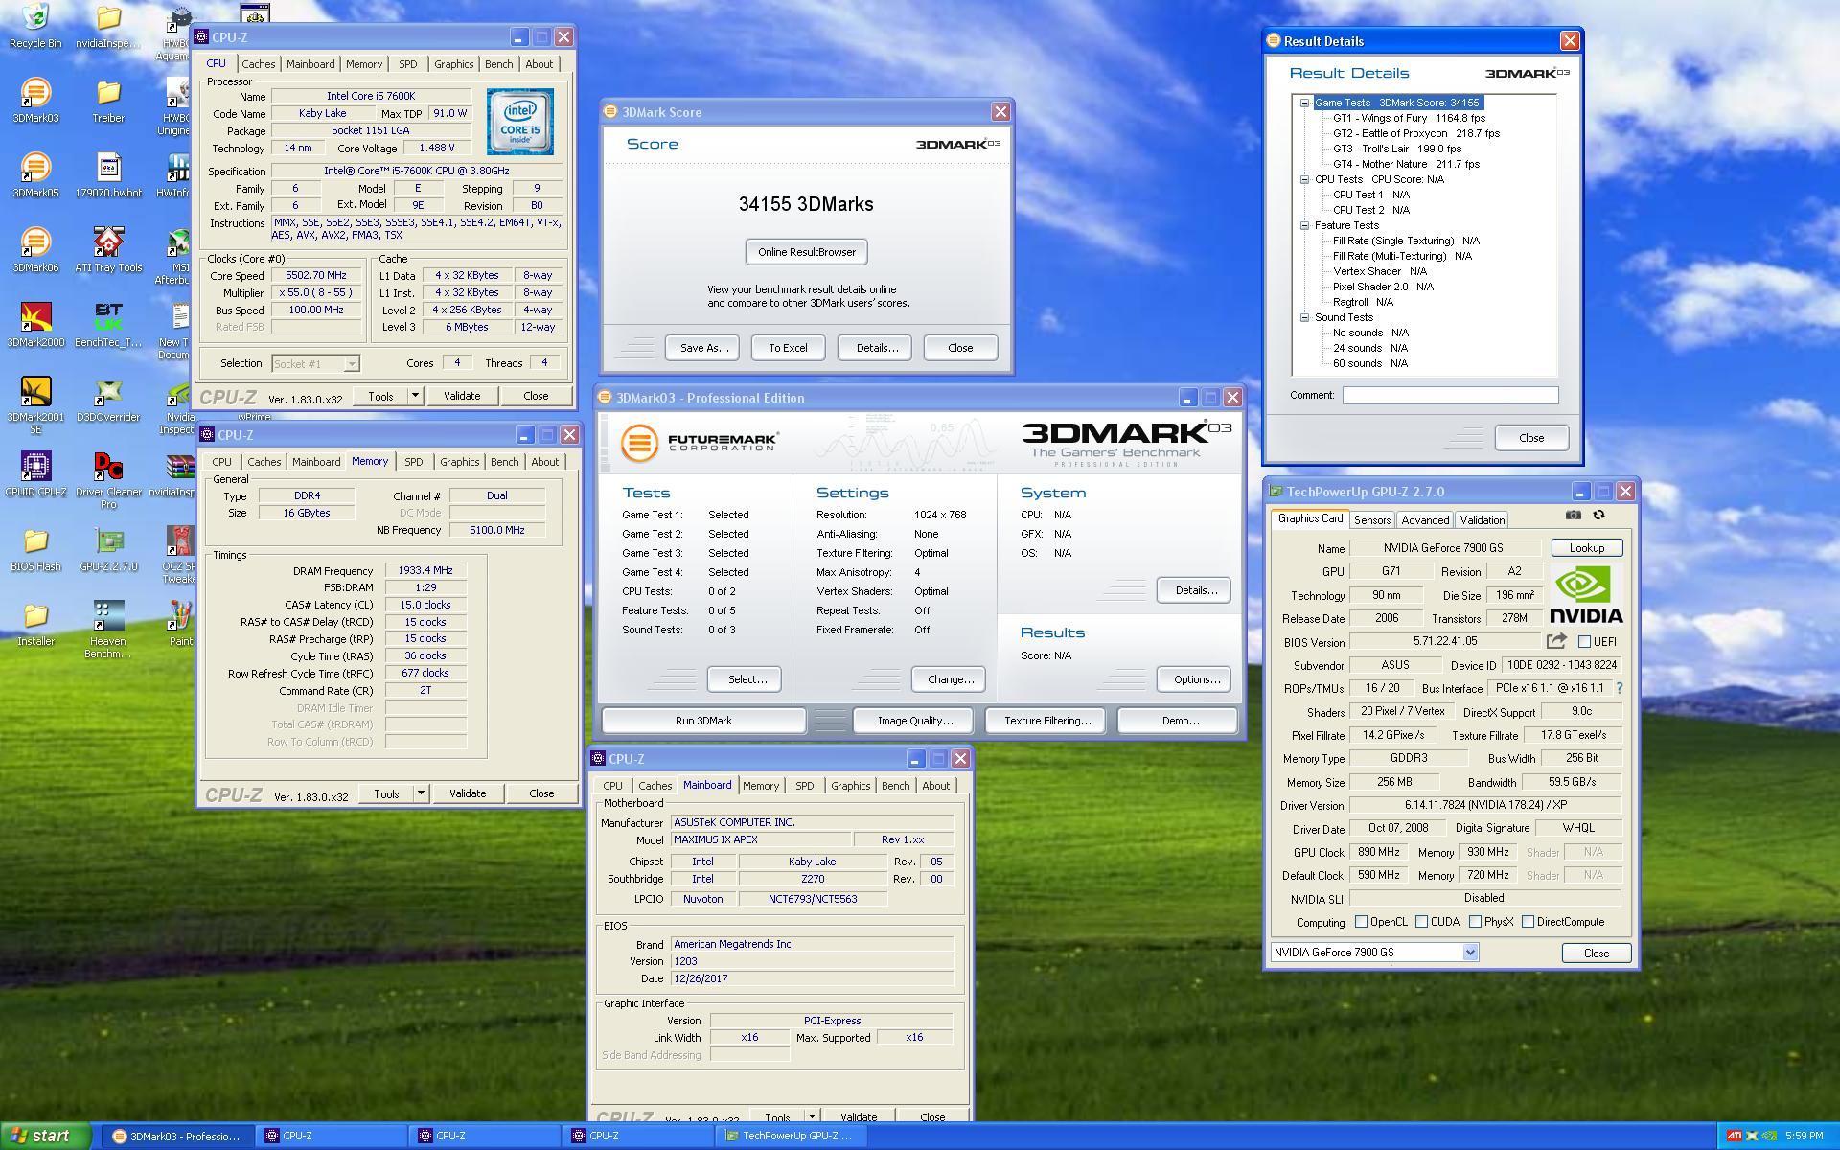Click the bus interface question mark icon
This screenshot has width=1840, height=1150.
click(x=1620, y=688)
